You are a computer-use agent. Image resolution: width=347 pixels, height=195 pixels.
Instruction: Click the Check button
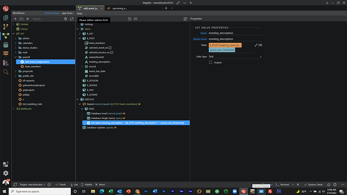pos(61,184)
